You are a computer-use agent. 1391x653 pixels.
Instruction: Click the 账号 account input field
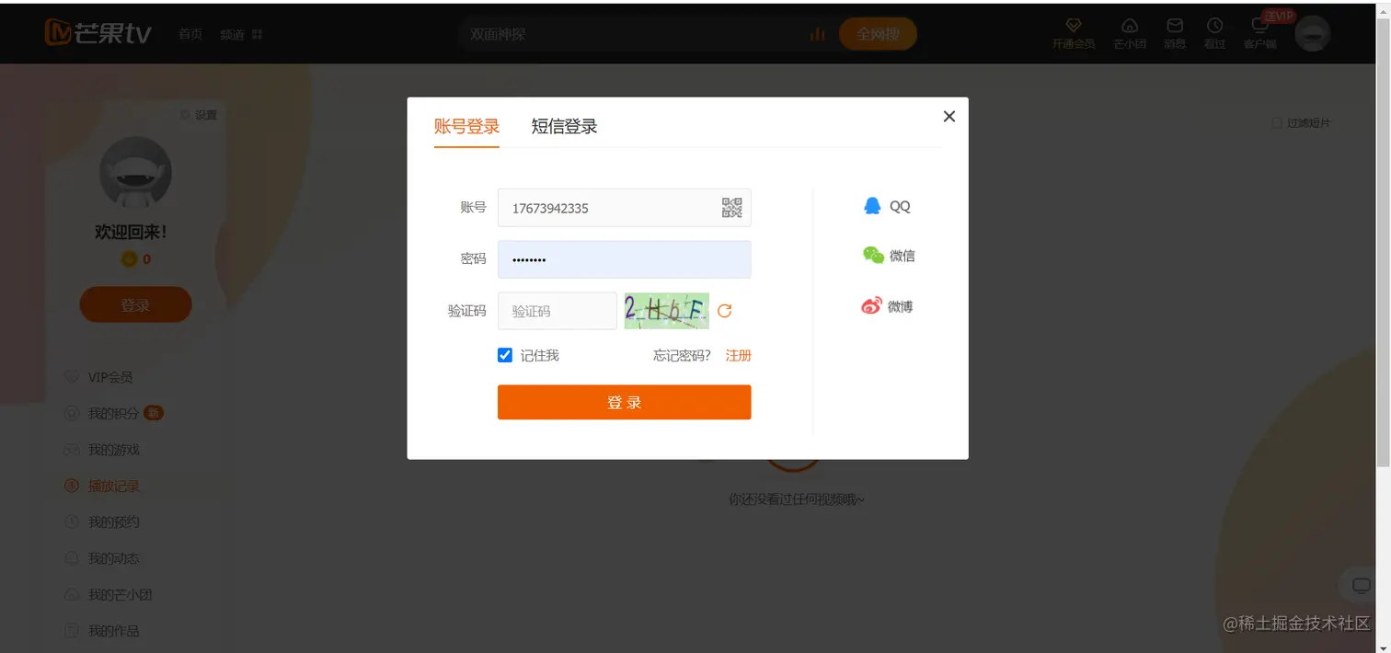(x=625, y=208)
